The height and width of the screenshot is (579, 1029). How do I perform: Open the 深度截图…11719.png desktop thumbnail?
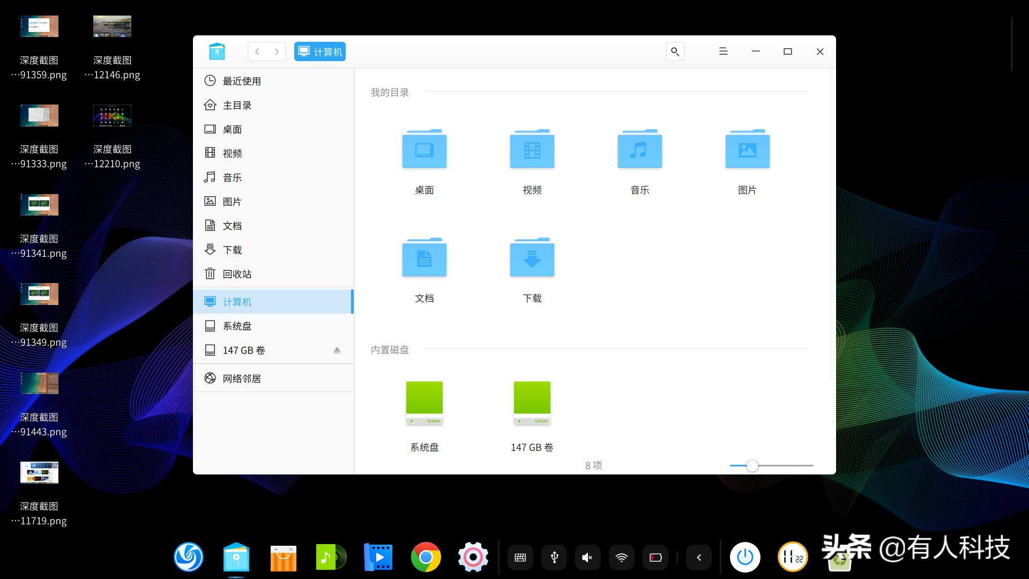[39, 473]
